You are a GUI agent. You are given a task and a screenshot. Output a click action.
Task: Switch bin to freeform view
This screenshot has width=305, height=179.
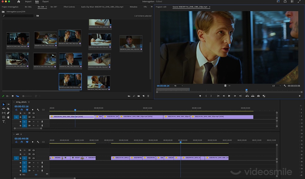click(x=17, y=96)
